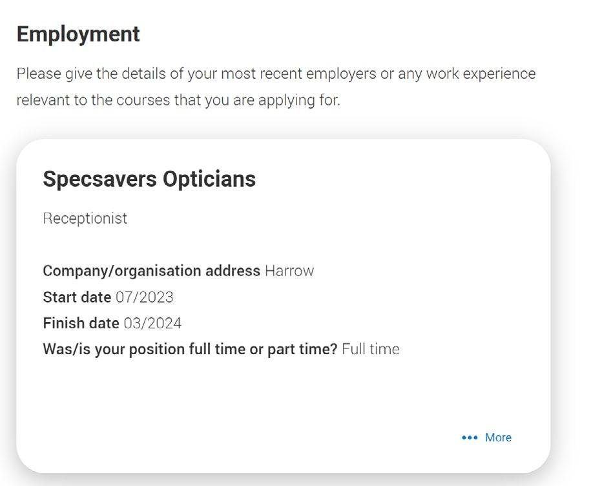Click the 'Please give the details' instruction line
The width and height of the screenshot is (591, 486).
276,74
